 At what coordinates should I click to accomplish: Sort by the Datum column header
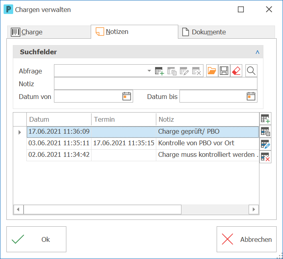(x=59, y=119)
